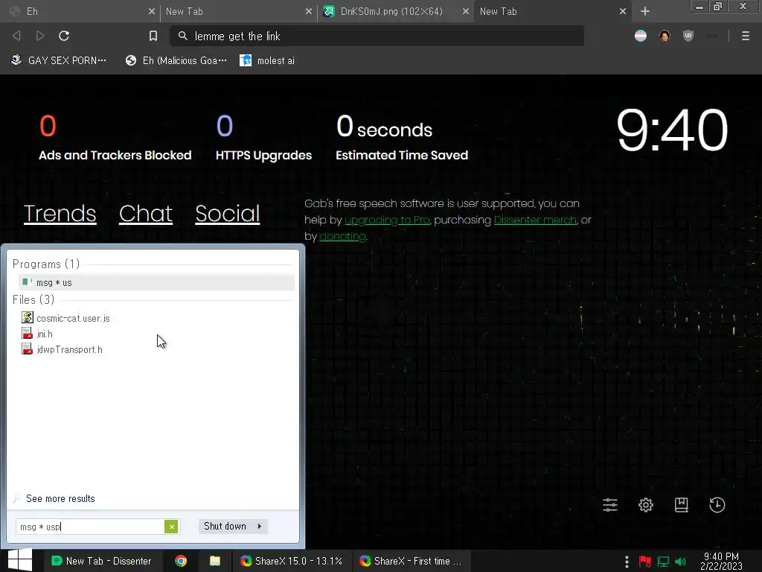Go forward using the browser forward arrow
762x572 pixels.
pos(40,36)
